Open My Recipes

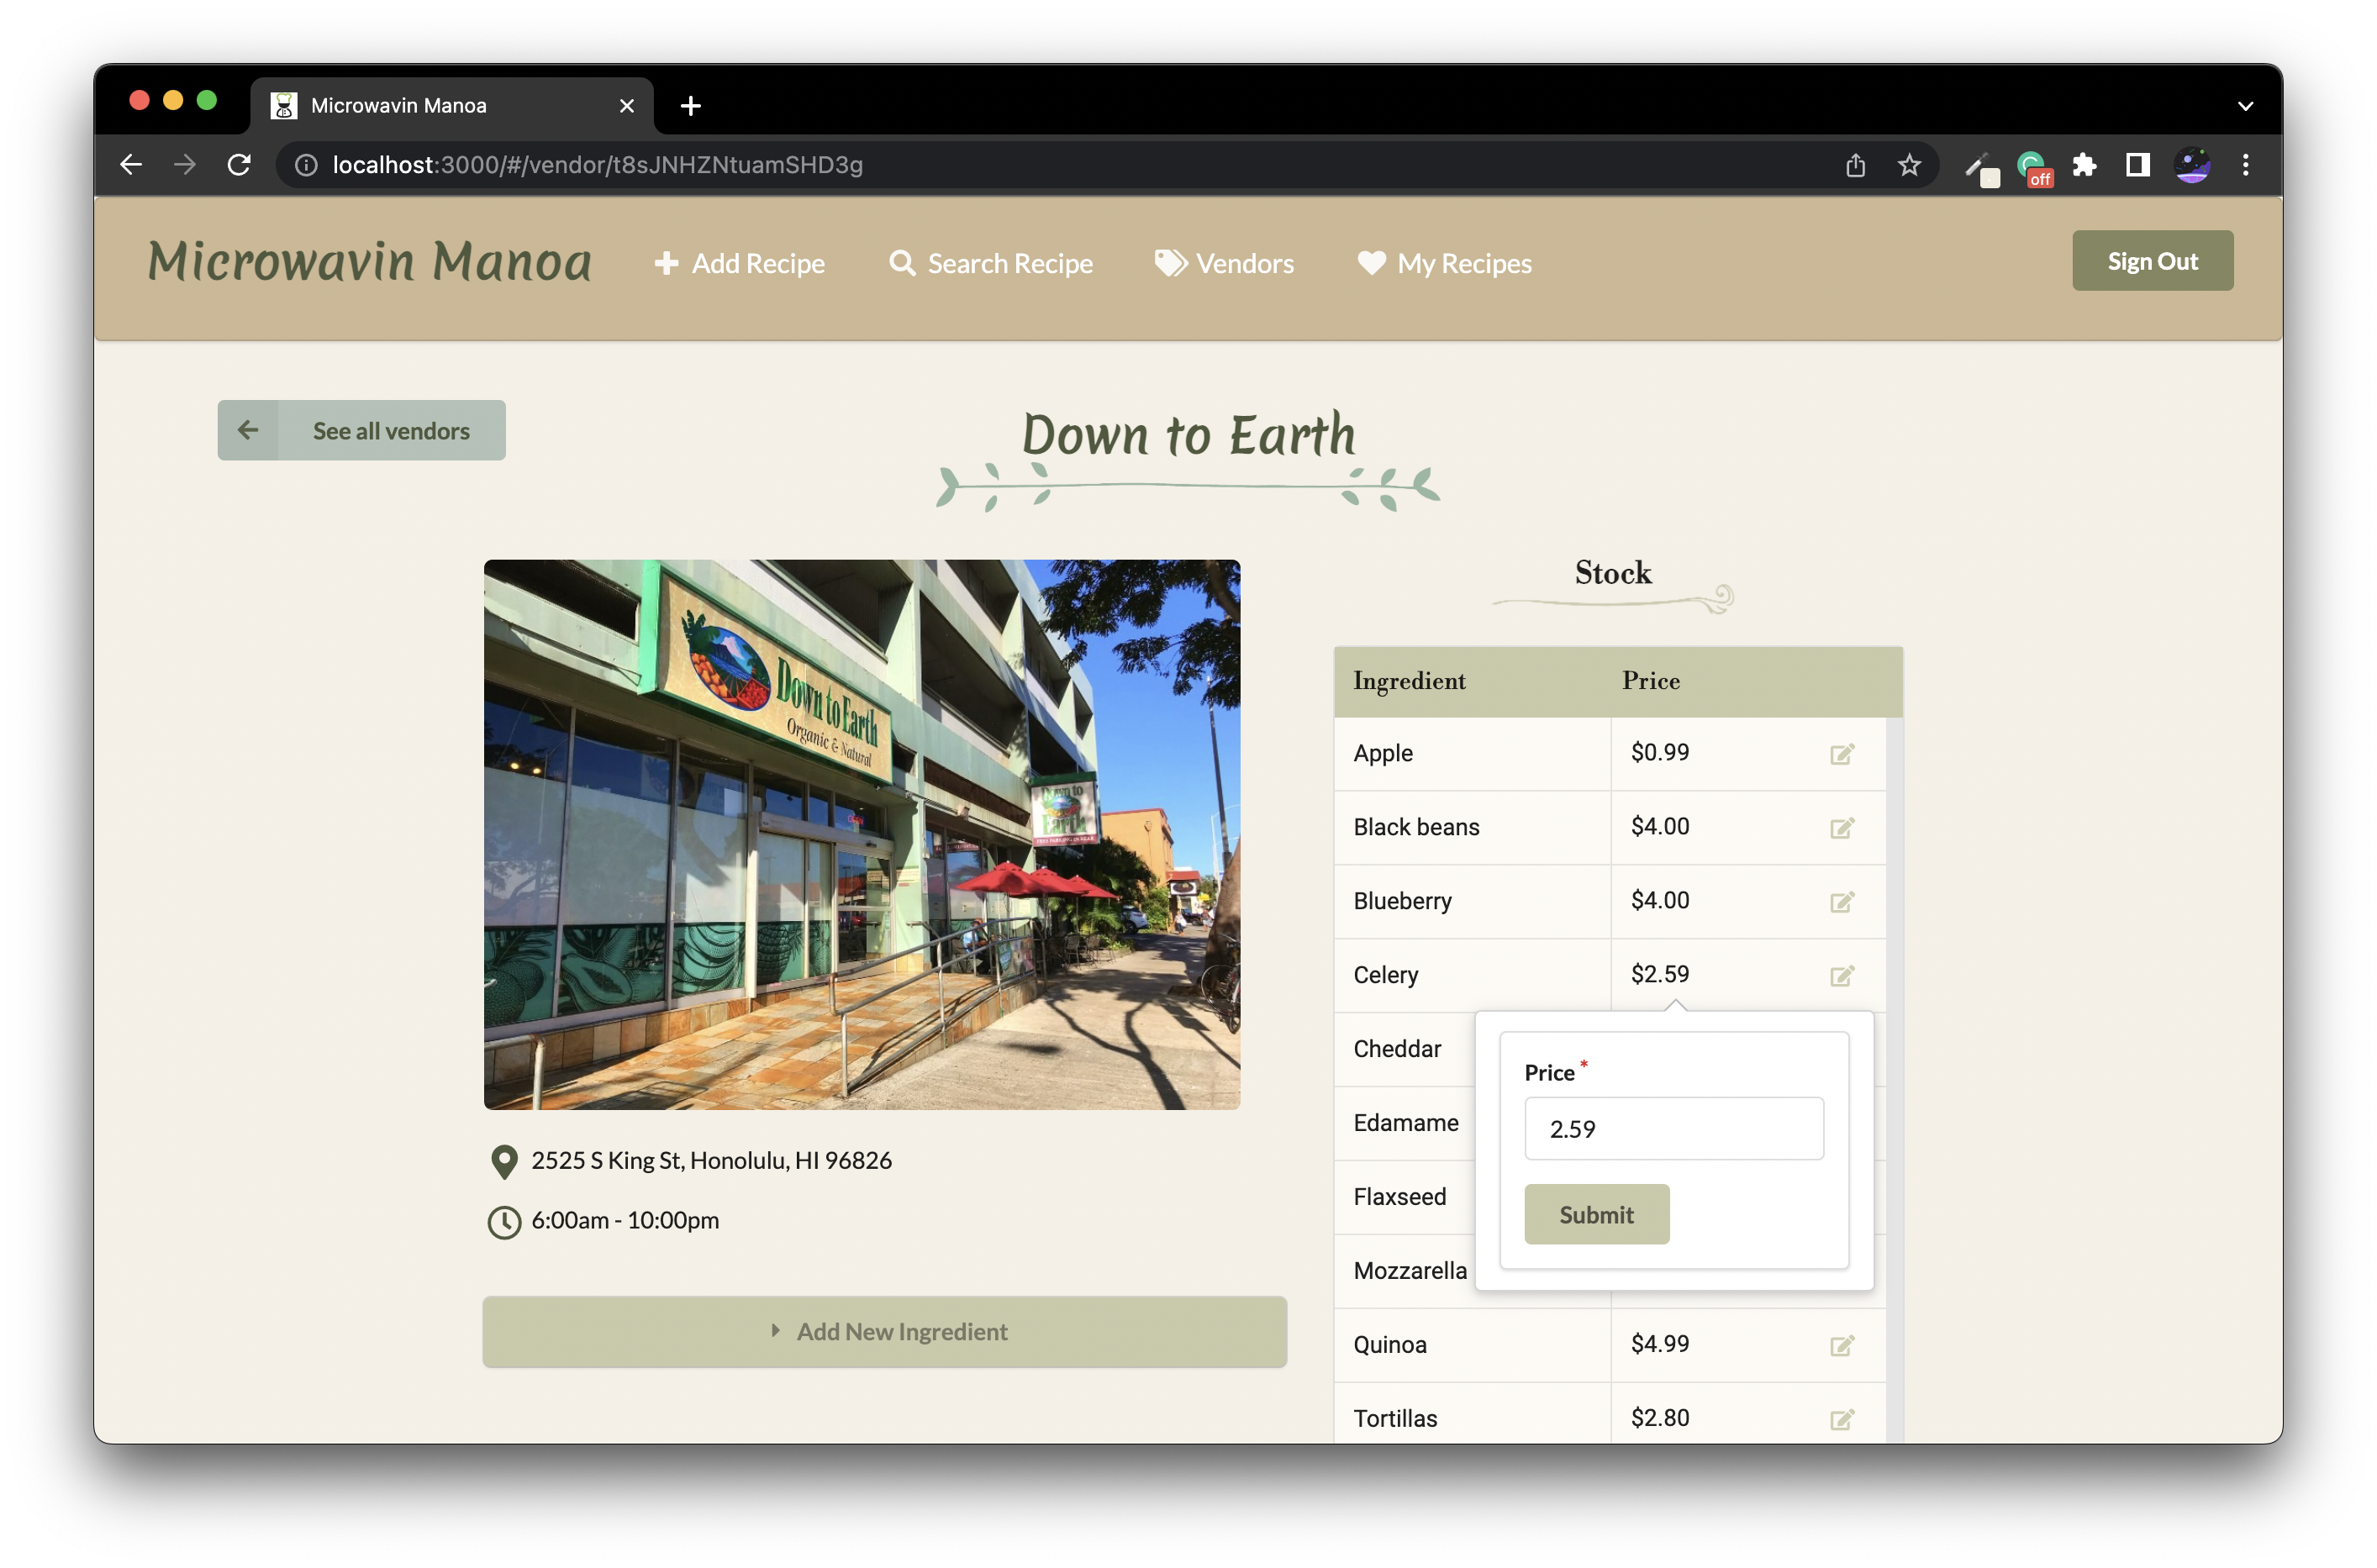[x=1445, y=263]
